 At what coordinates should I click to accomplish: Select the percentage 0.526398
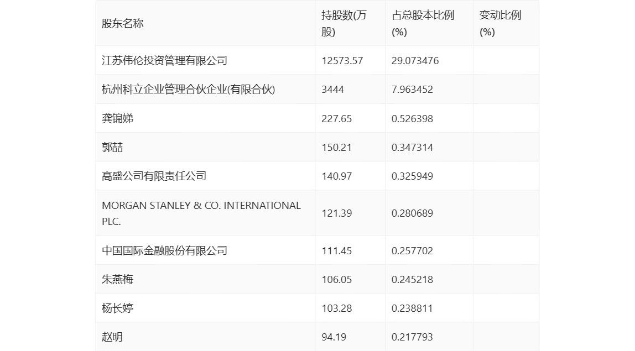click(x=412, y=119)
